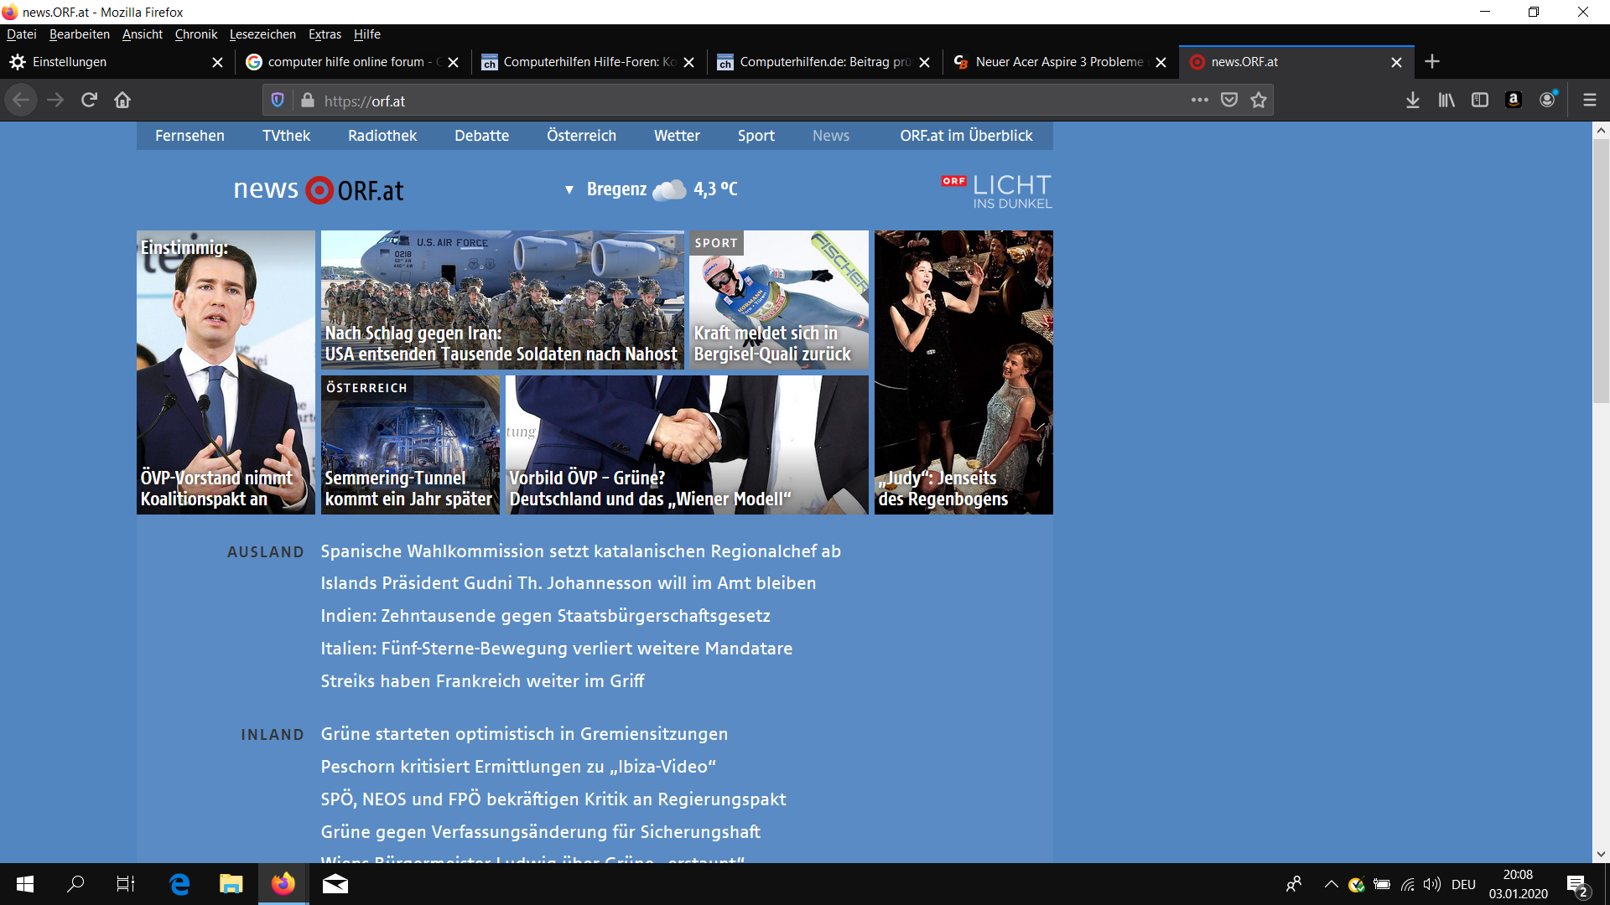1610x905 pixels.
Task: Open the Semmering-Tunnel article thumbnail
Action: pos(410,445)
